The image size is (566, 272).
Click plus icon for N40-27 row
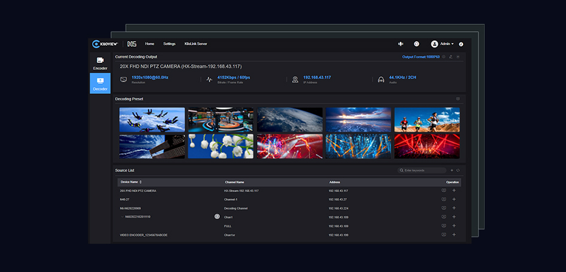coord(454,199)
